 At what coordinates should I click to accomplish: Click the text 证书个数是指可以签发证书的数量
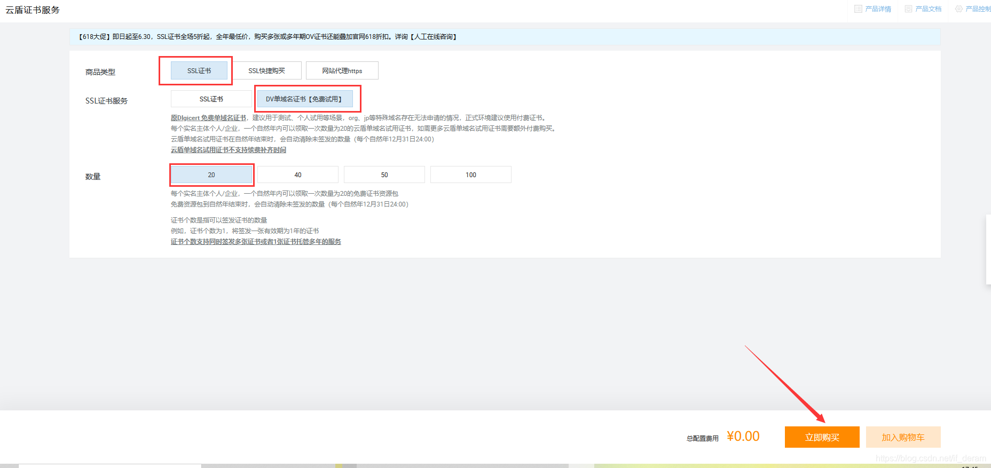point(219,220)
